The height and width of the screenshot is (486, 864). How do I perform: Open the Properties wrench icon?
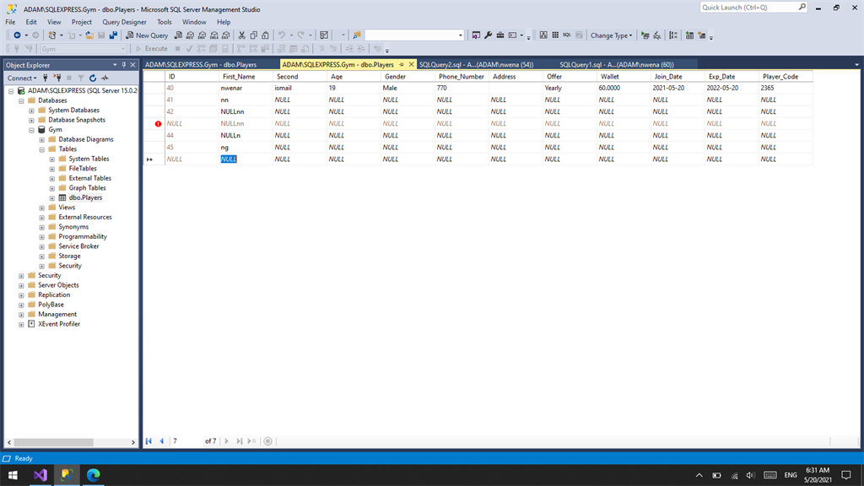pos(489,35)
